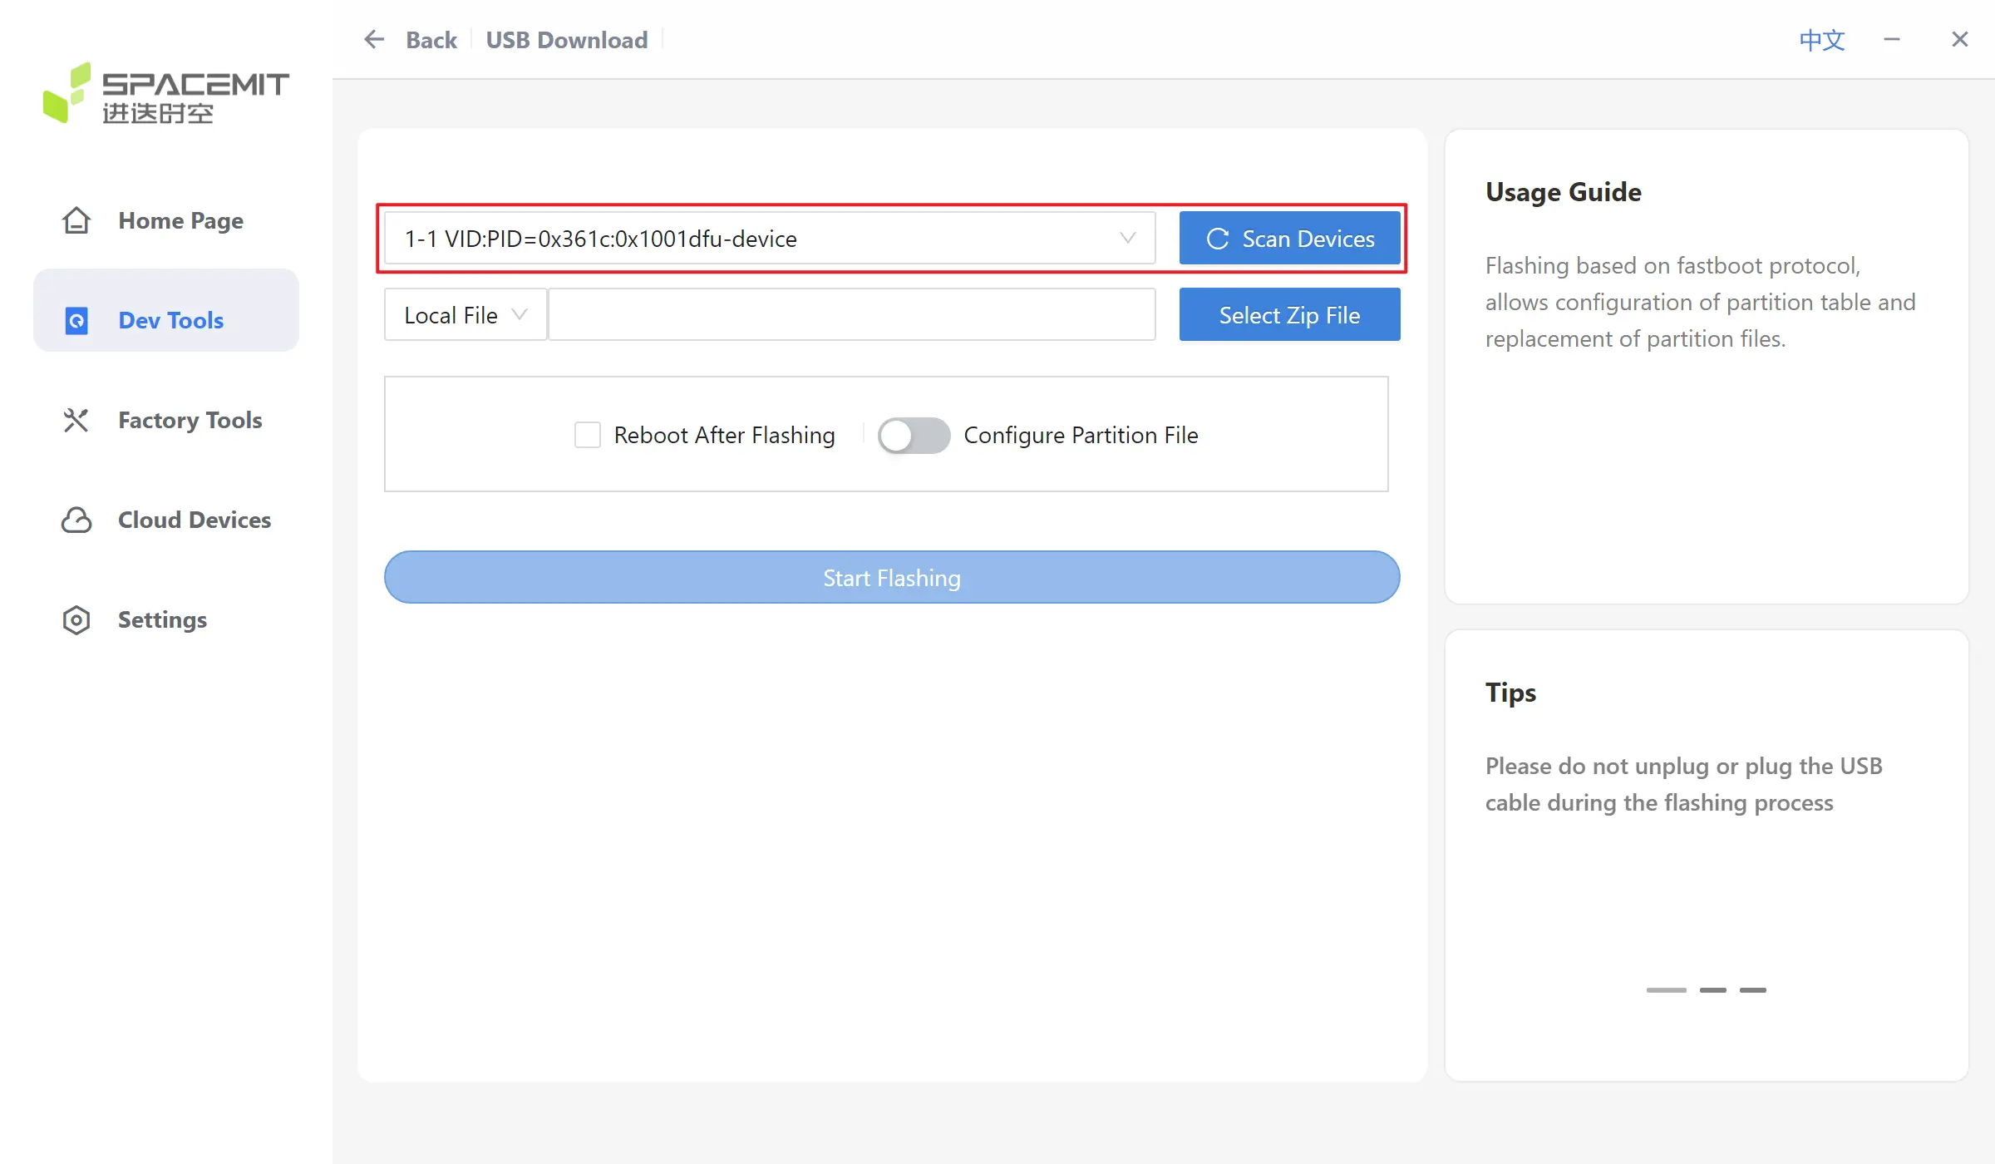Click the Cloud Devices cloud icon
The image size is (1995, 1164).
coord(76,520)
